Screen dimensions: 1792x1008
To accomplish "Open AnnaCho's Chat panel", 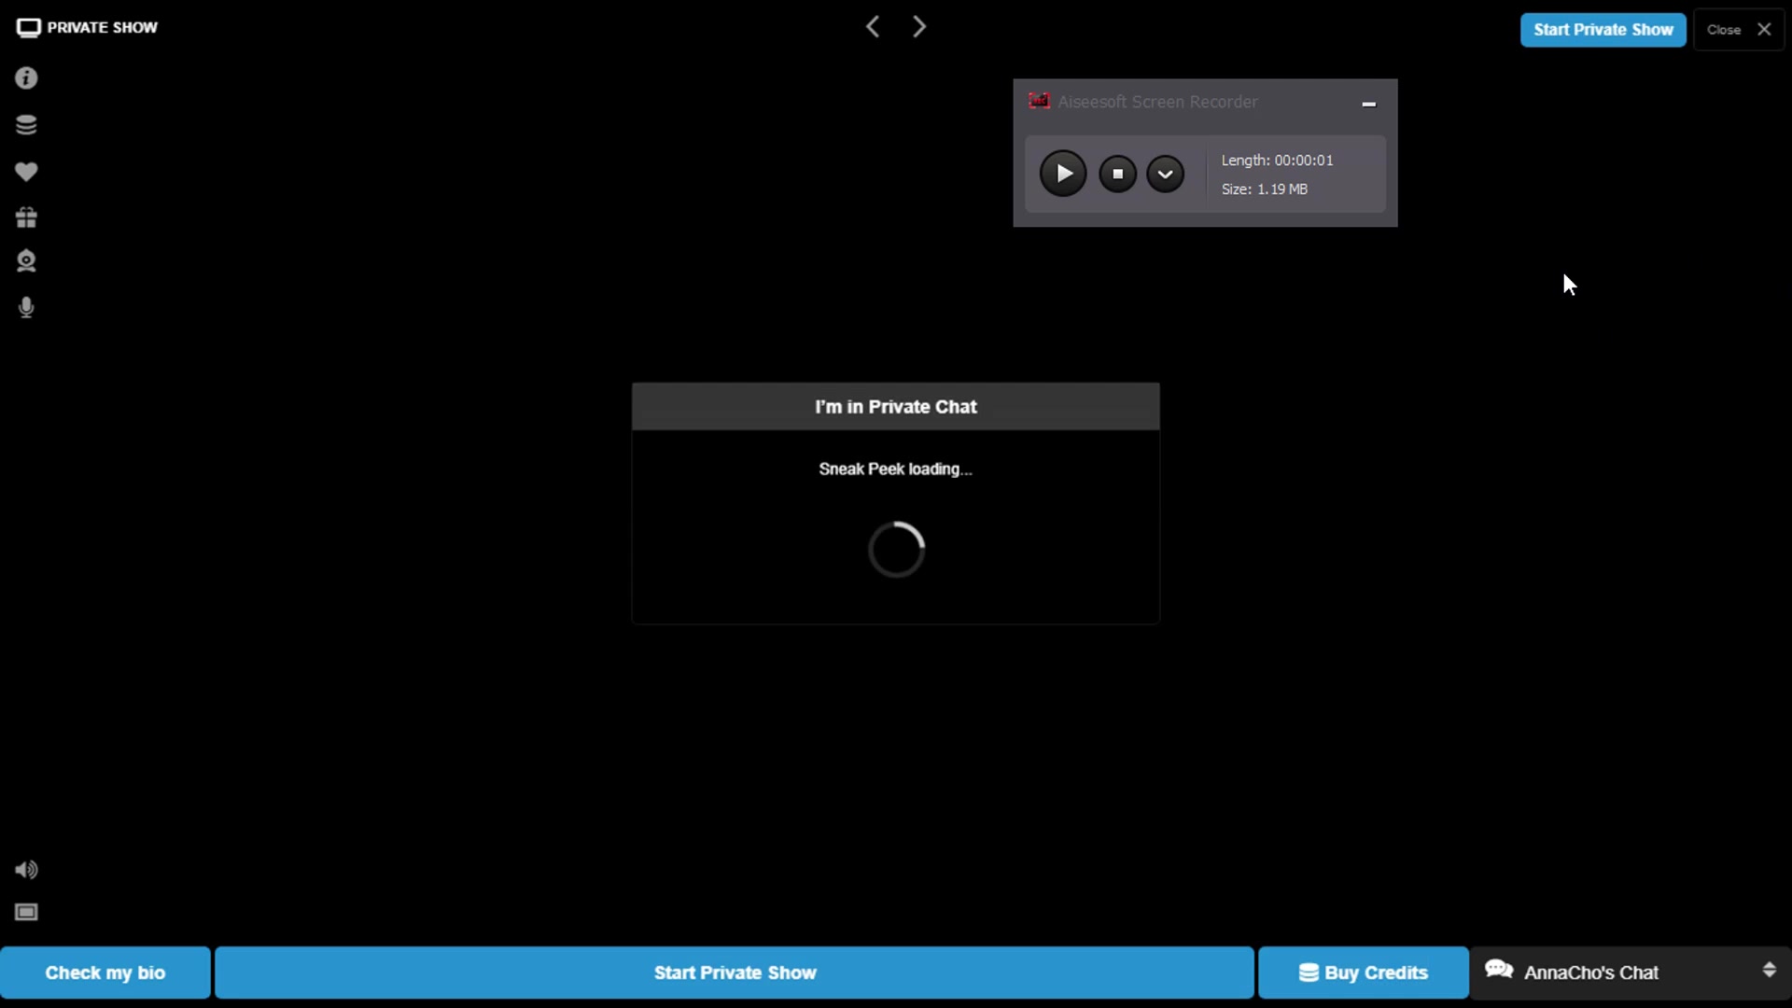I will pyautogui.click(x=1590, y=973).
